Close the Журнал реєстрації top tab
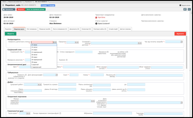Image resolution: width=193 pixels, height=118 pixels. coord(23,2)
